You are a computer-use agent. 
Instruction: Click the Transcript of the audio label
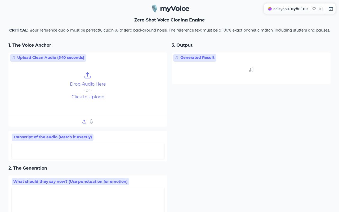click(x=52, y=137)
